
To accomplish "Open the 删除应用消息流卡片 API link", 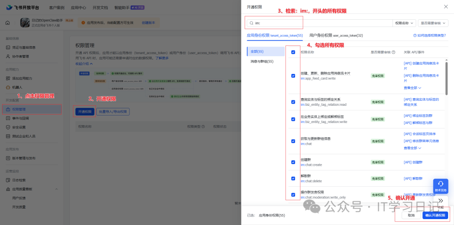I will [421, 78].
